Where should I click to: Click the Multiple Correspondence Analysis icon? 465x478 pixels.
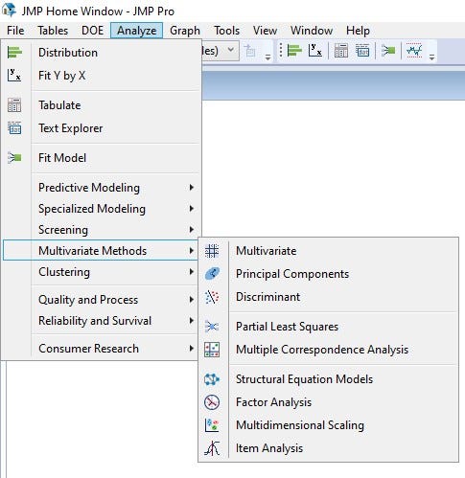pos(212,350)
